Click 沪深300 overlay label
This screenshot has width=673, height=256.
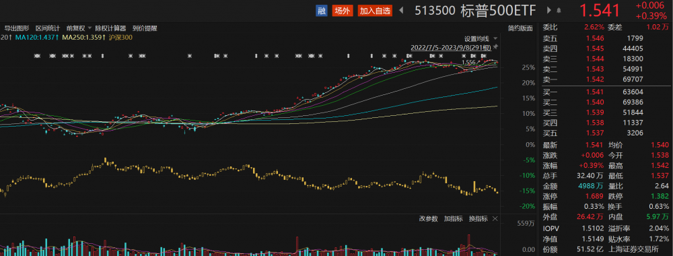[x=120, y=37]
